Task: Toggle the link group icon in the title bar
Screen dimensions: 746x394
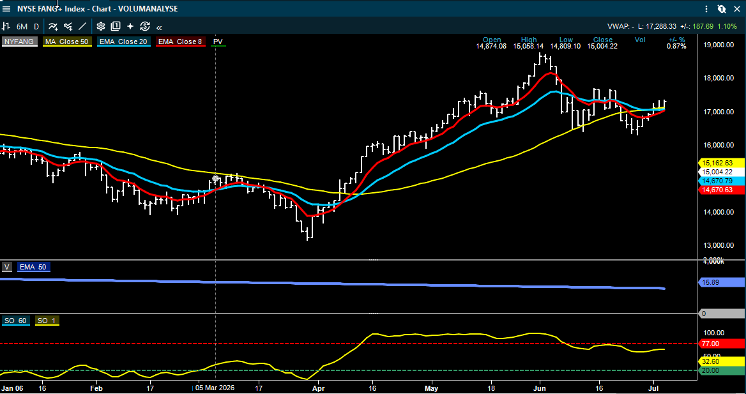Action: click(722, 8)
